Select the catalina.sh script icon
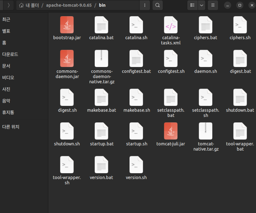The image size is (256, 213). [136, 25]
